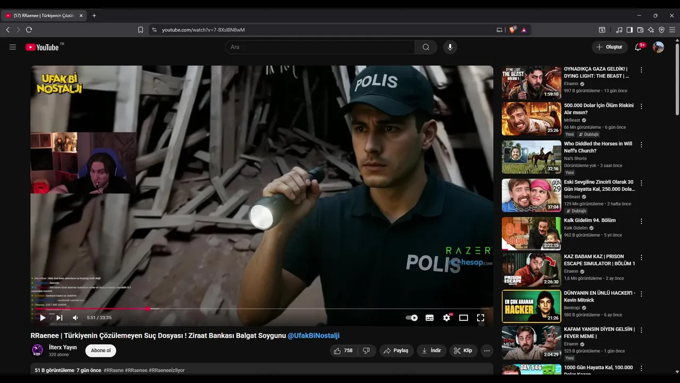Open Brave Rewards triangle icon
Screen dimensions: 680x383
click(x=524, y=30)
